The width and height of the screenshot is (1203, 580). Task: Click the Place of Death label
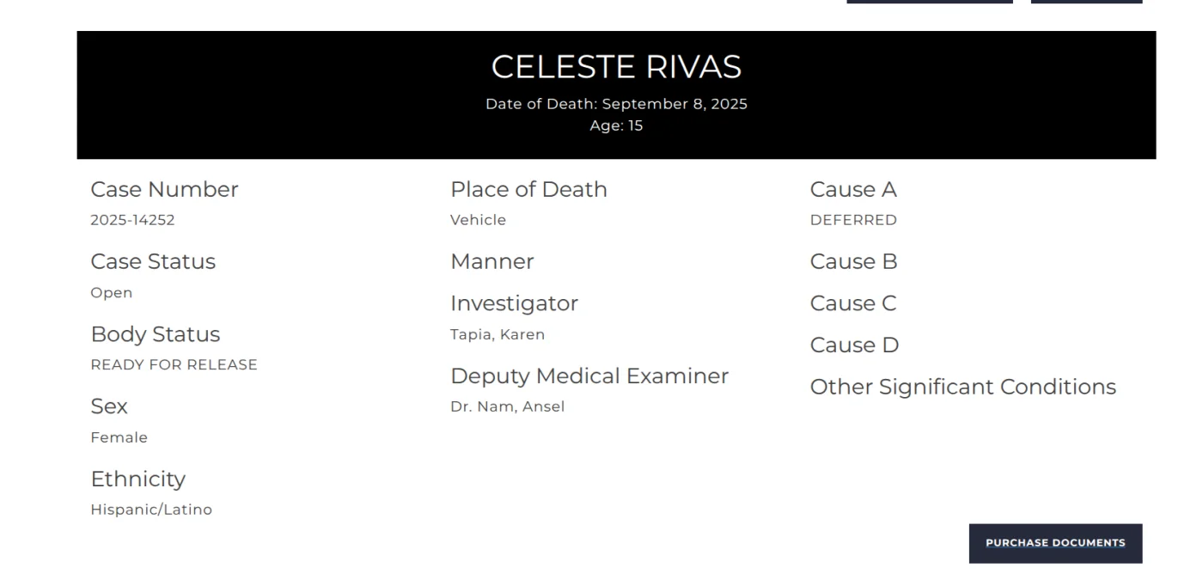(528, 189)
